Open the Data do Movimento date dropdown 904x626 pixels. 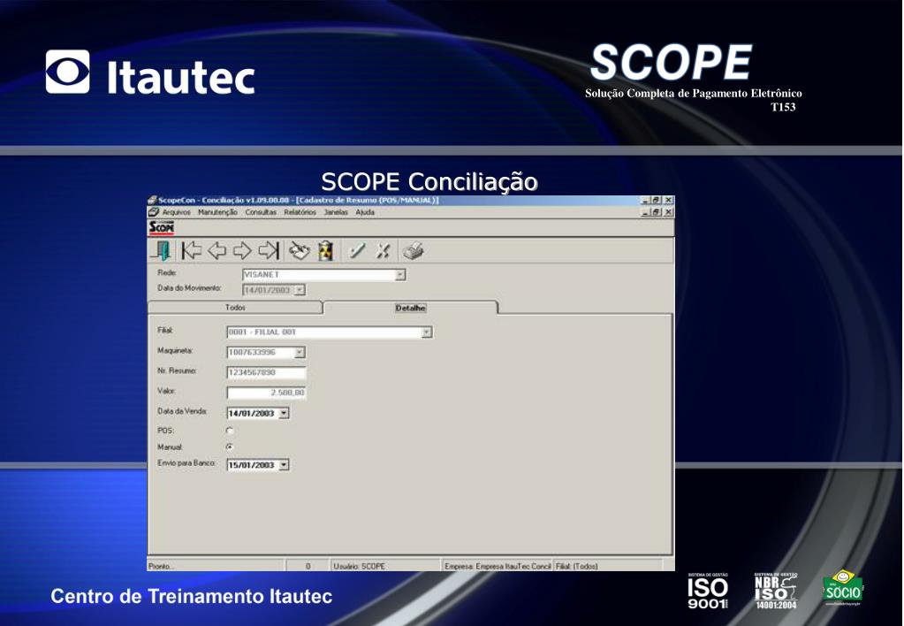(300, 290)
